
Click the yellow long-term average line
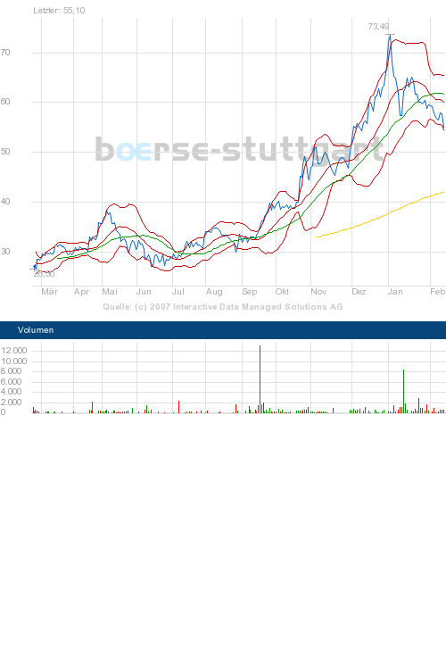pyautogui.click(x=380, y=215)
